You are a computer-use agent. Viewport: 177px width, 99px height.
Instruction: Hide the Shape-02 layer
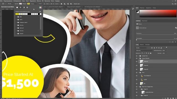tap(137, 65)
